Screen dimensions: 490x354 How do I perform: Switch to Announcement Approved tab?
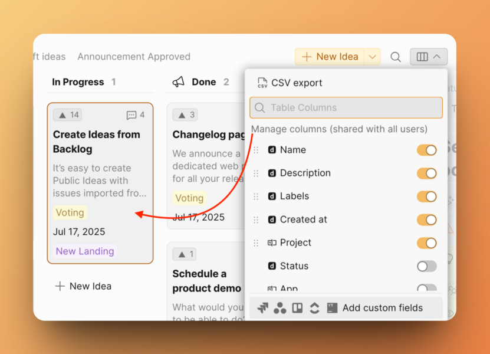point(134,57)
